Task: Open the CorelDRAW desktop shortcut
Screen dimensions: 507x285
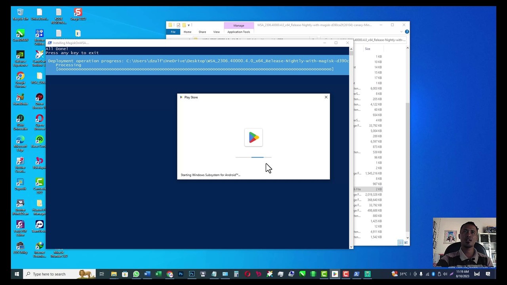Action: click(20, 36)
